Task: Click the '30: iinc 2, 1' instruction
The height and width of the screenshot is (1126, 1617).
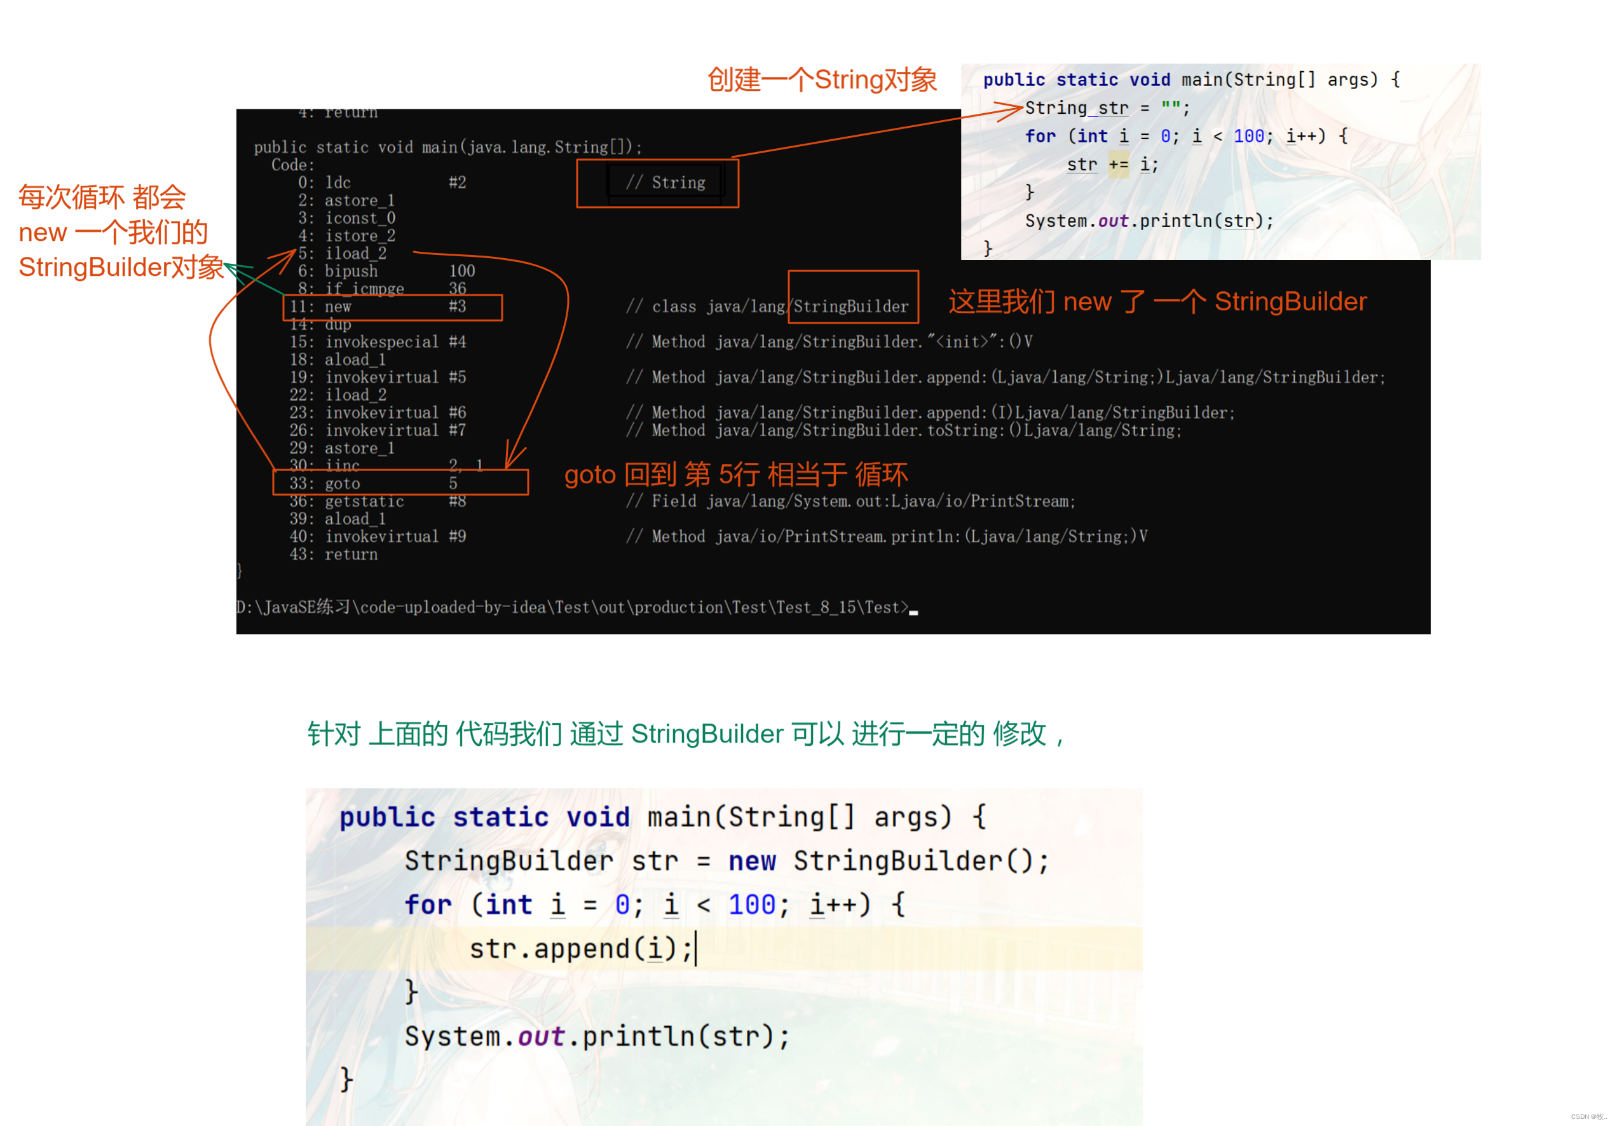Action: (386, 465)
